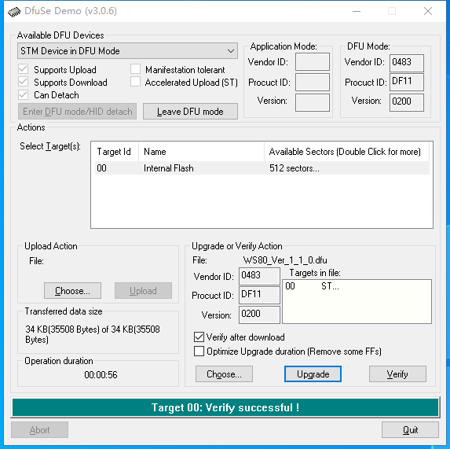Click the Quit button
The height and width of the screenshot is (449, 450).
410,430
